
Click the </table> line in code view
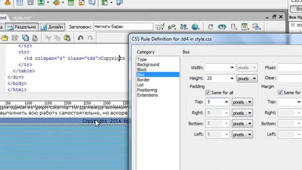24,71
